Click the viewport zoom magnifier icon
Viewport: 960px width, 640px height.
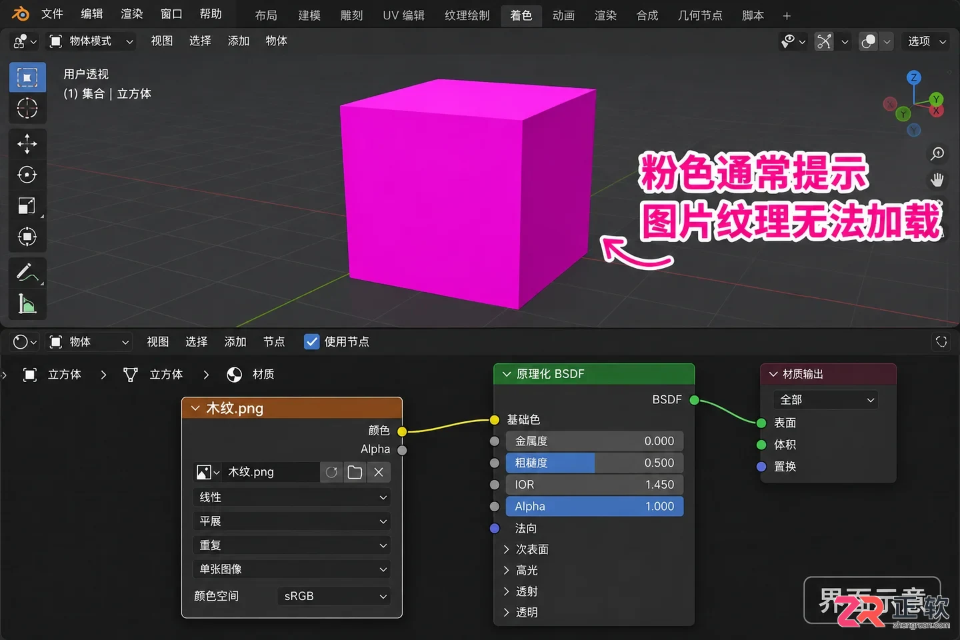pyautogui.click(x=937, y=154)
